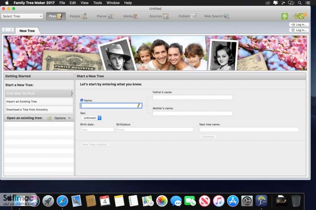Click the Log in button with square icon

pos(299,30)
